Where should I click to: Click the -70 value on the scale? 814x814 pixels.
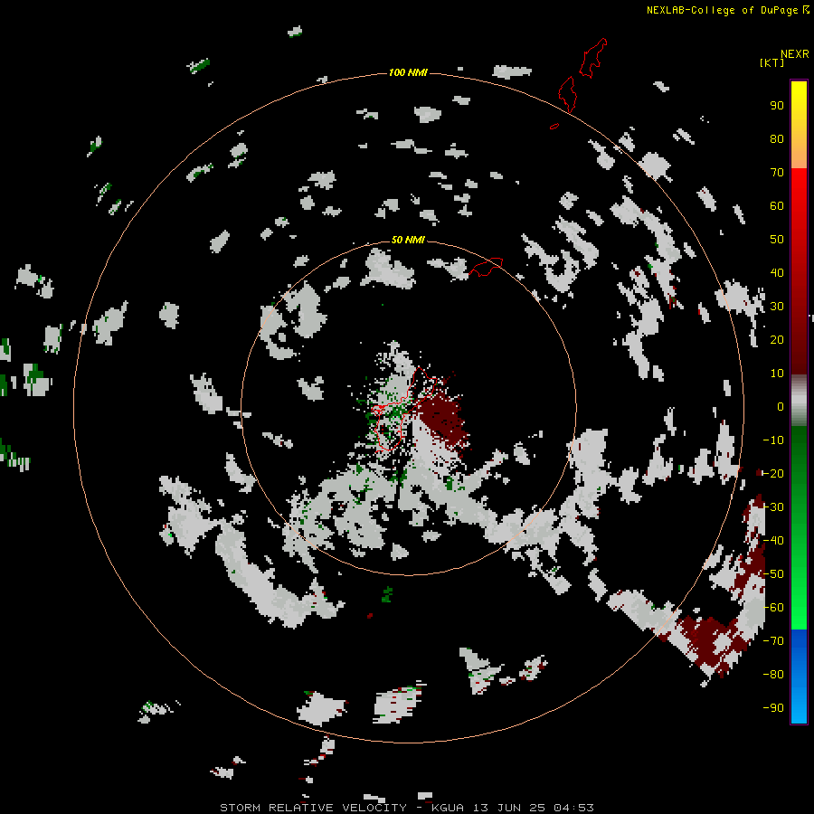773,641
